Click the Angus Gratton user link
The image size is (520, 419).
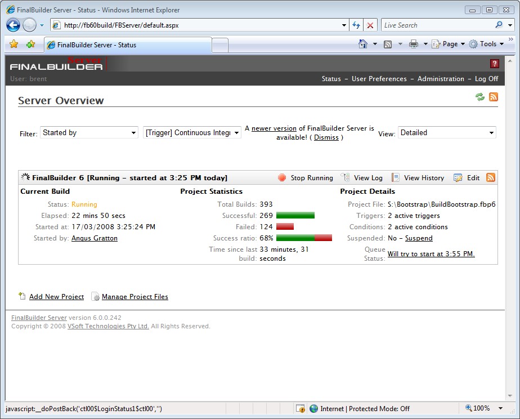tap(95, 238)
